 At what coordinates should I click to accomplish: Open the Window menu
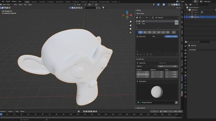click(x=14, y=1)
